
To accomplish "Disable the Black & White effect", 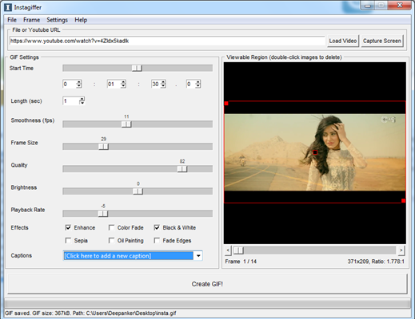I will coord(157,227).
